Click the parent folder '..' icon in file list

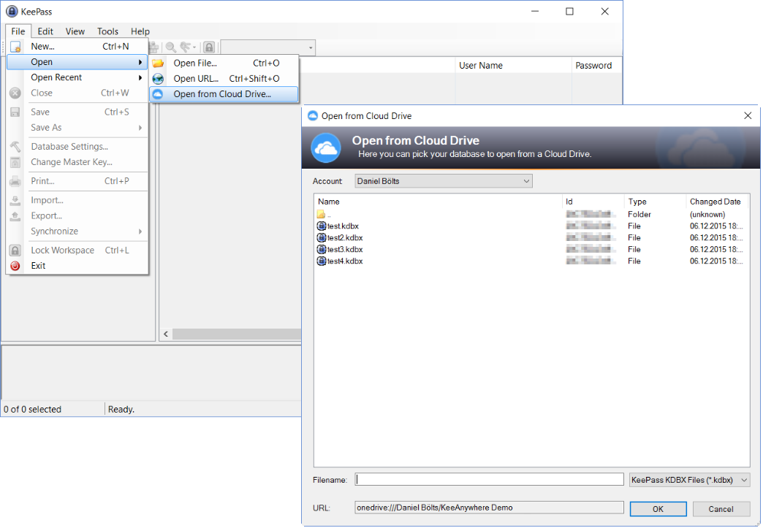321,215
